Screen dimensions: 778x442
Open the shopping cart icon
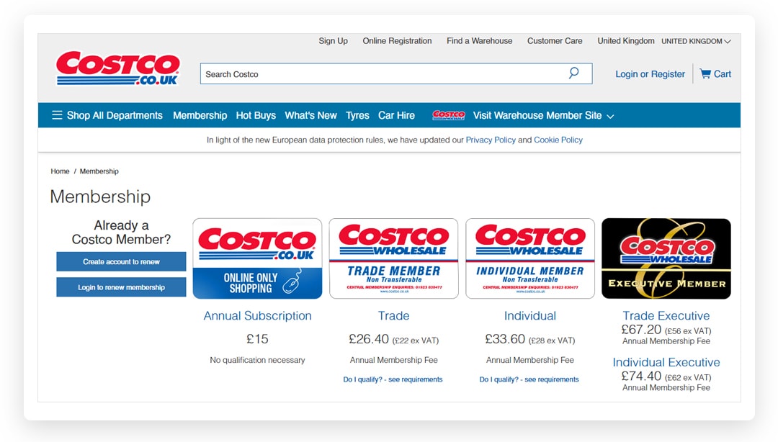[705, 73]
